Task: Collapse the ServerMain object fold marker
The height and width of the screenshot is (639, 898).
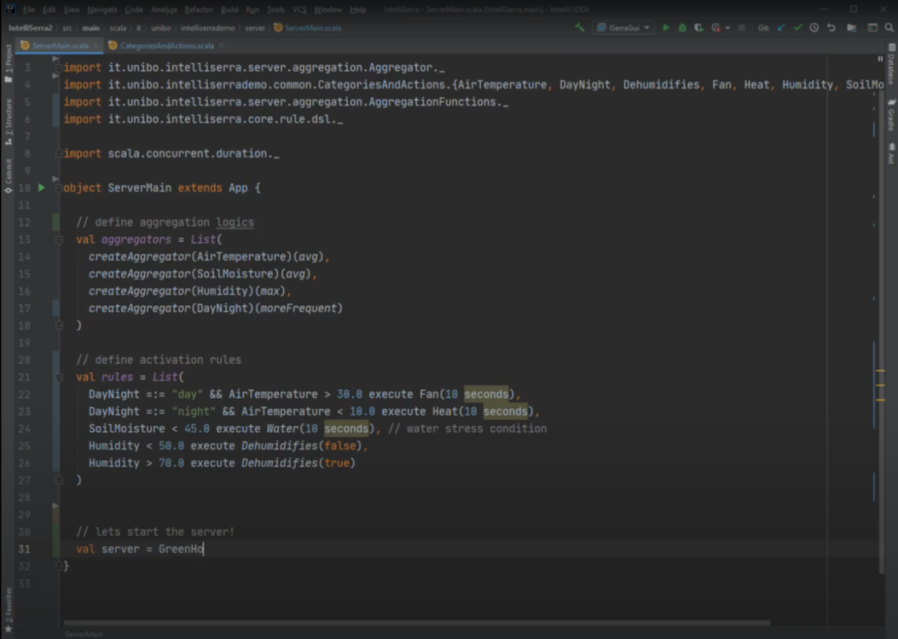Action: tap(59, 187)
